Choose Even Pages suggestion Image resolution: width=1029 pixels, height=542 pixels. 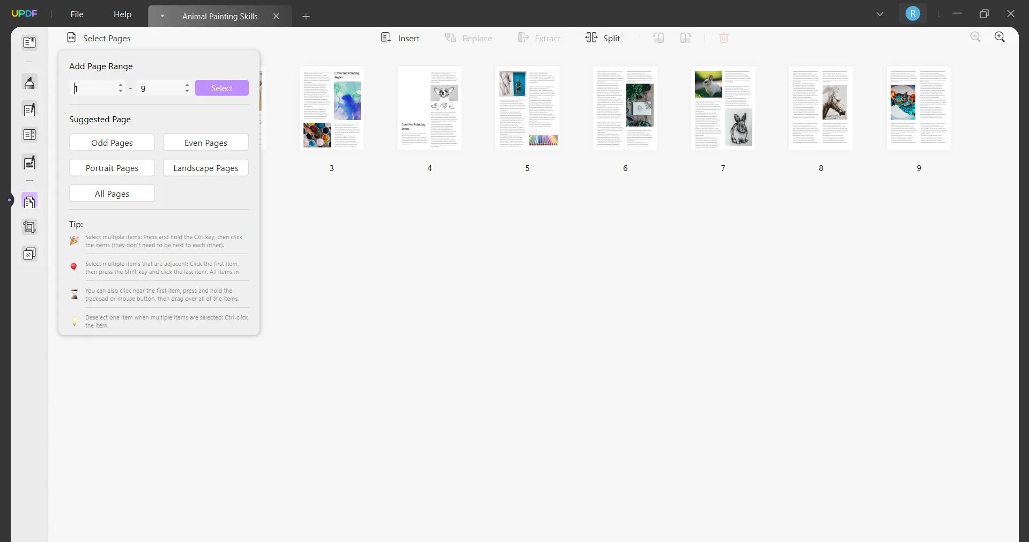[x=206, y=143]
